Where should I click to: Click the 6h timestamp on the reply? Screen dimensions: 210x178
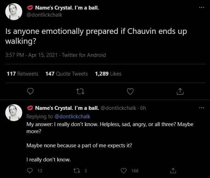[x=143, y=108]
